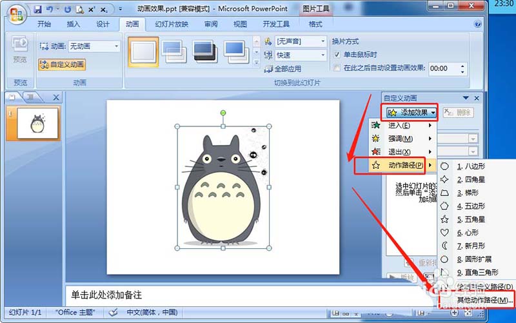Open the 开始 ribbon tab
The width and height of the screenshot is (516, 323).
44,24
